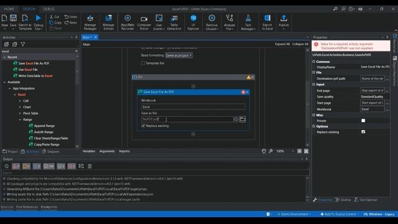The width and height of the screenshot is (398, 224).
Task: Open the Imports panel
Action: click(124, 151)
